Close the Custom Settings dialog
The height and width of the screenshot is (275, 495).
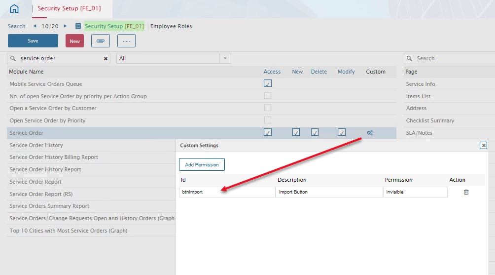(483, 145)
